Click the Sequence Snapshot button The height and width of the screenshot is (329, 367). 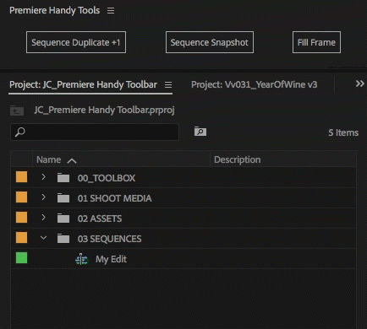[210, 42]
